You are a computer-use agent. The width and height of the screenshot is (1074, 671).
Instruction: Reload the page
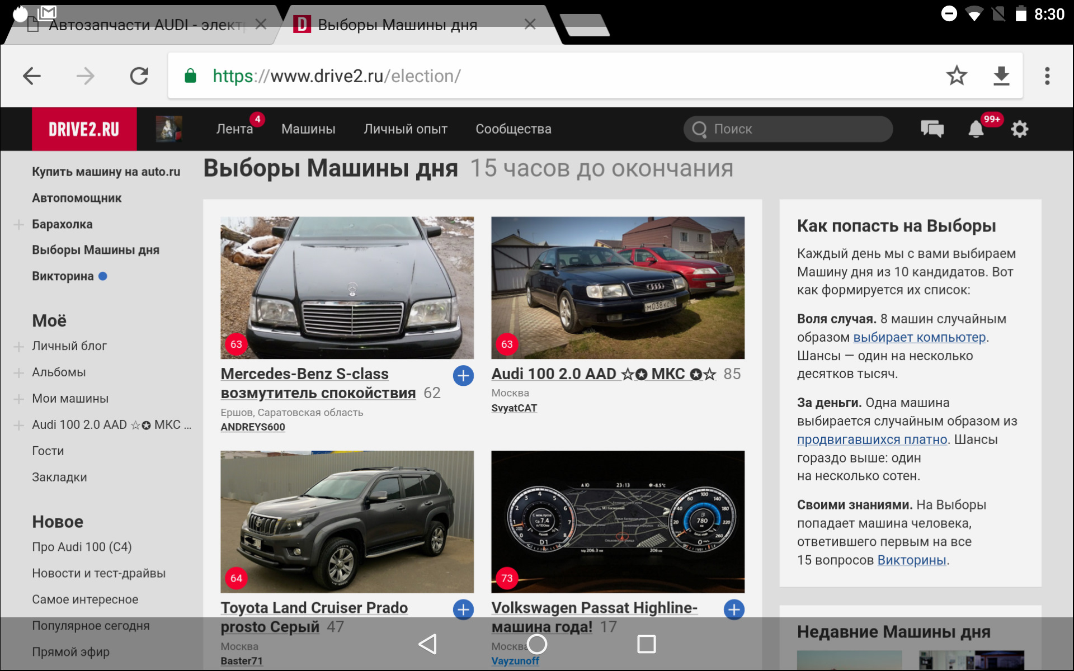point(139,75)
